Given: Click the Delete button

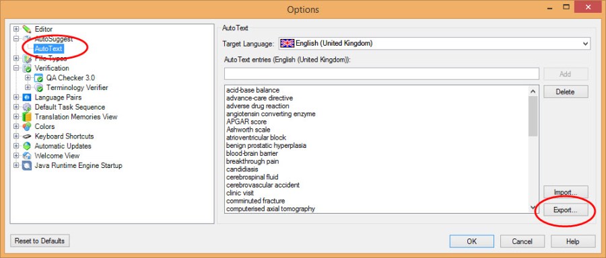Looking at the screenshot, I should tap(566, 92).
